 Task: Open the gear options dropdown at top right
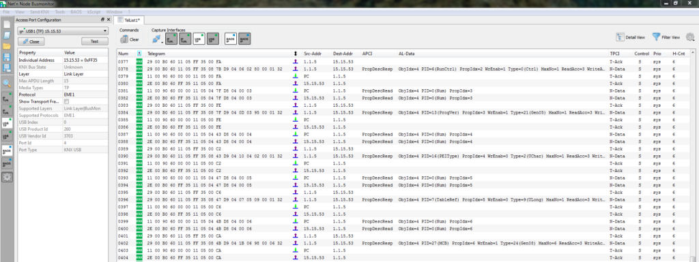coord(690,37)
